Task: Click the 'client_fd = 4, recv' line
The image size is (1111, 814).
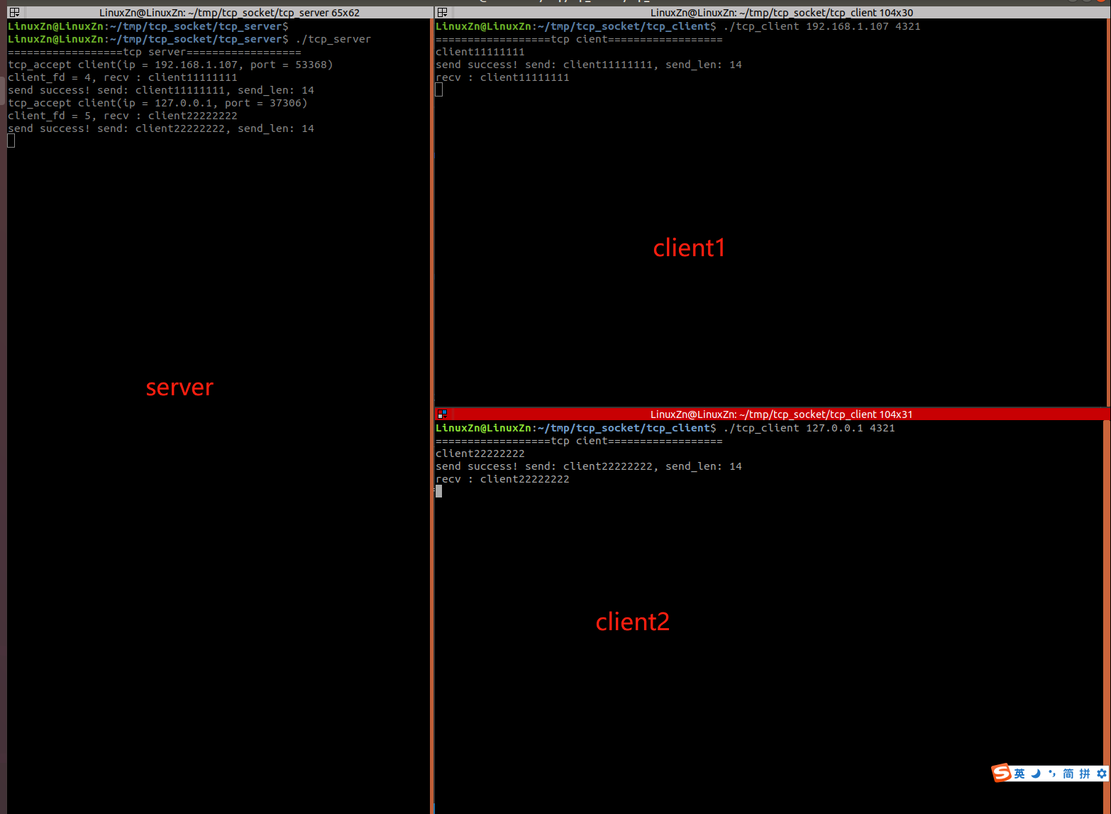Action: click(x=123, y=77)
